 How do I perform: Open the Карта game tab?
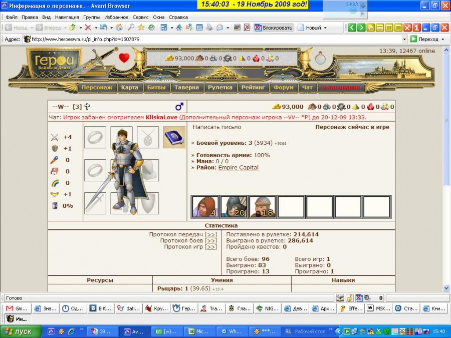click(129, 87)
